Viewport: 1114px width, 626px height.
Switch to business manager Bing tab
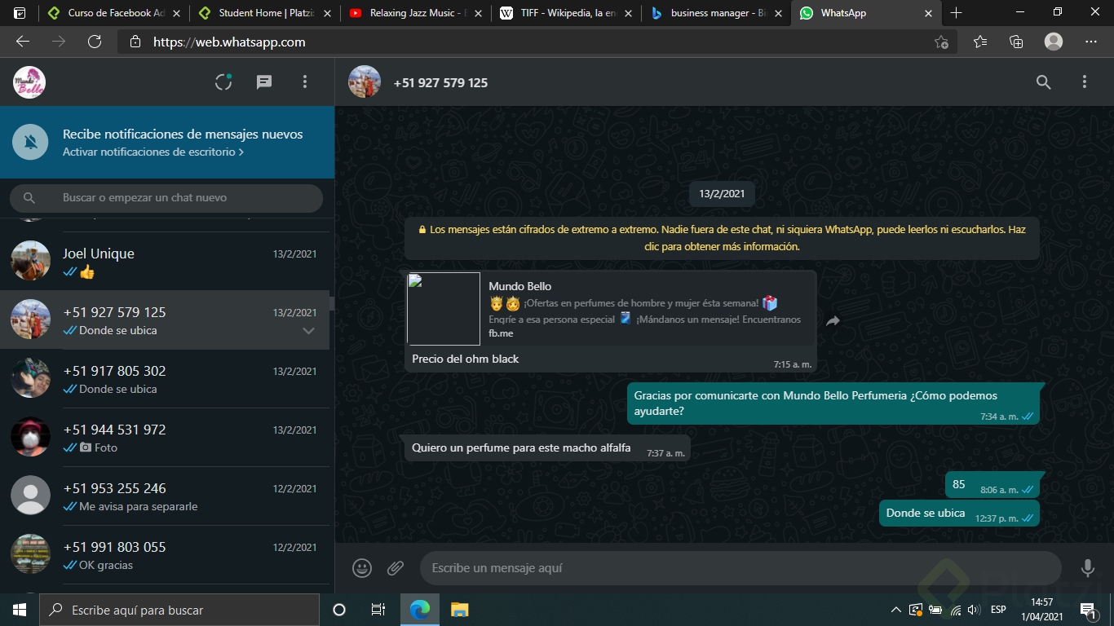tap(718, 13)
